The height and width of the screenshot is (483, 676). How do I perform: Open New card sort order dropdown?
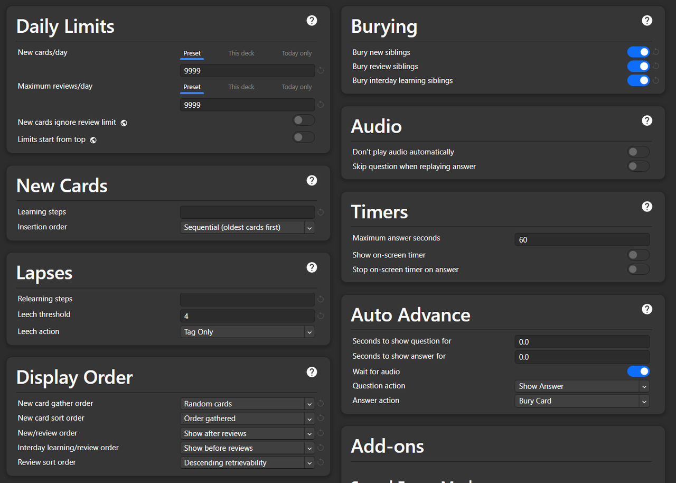tap(247, 419)
